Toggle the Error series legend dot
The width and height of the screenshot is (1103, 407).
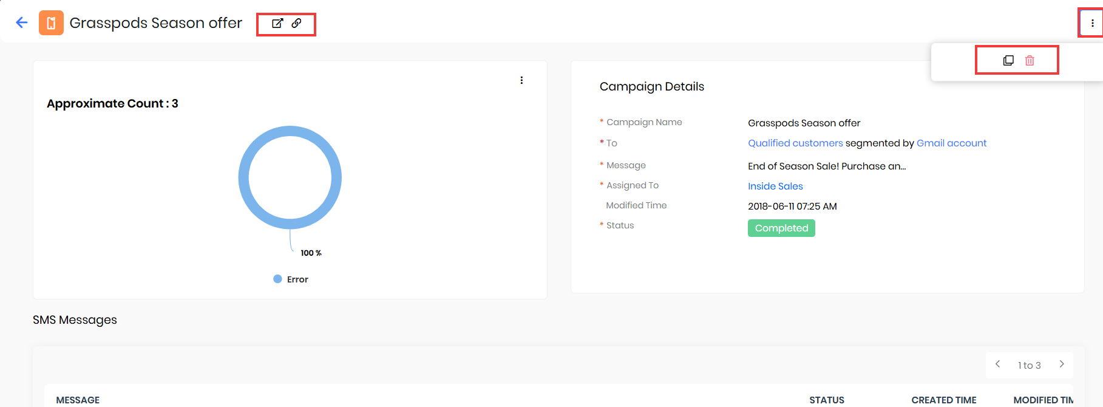click(277, 279)
